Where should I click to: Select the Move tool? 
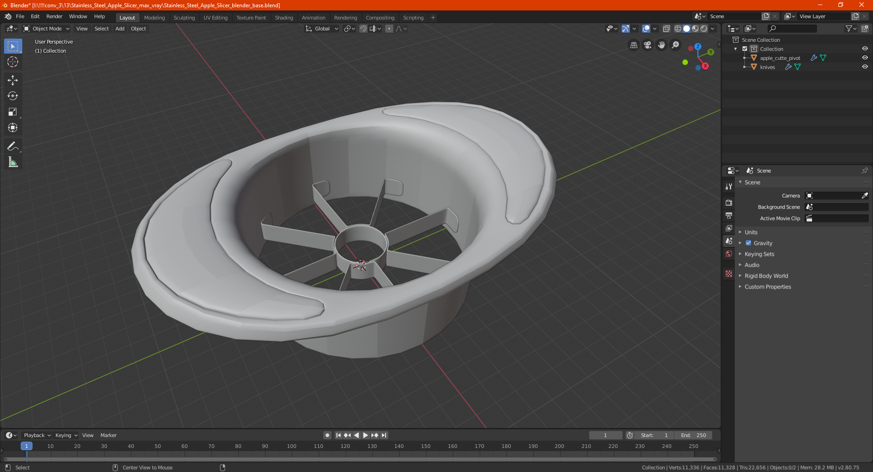coord(13,80)
